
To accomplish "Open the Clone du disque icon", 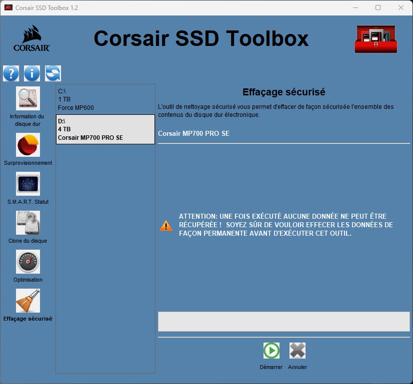I will pyautogui.click(x=28, y=223).
